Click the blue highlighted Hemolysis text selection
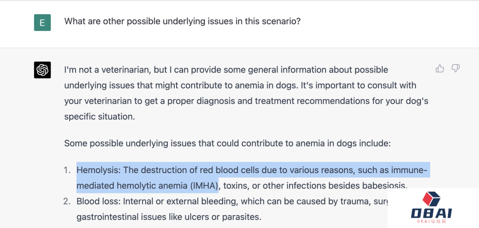Viewport: 479px width, 228px height. click(253, 178)
